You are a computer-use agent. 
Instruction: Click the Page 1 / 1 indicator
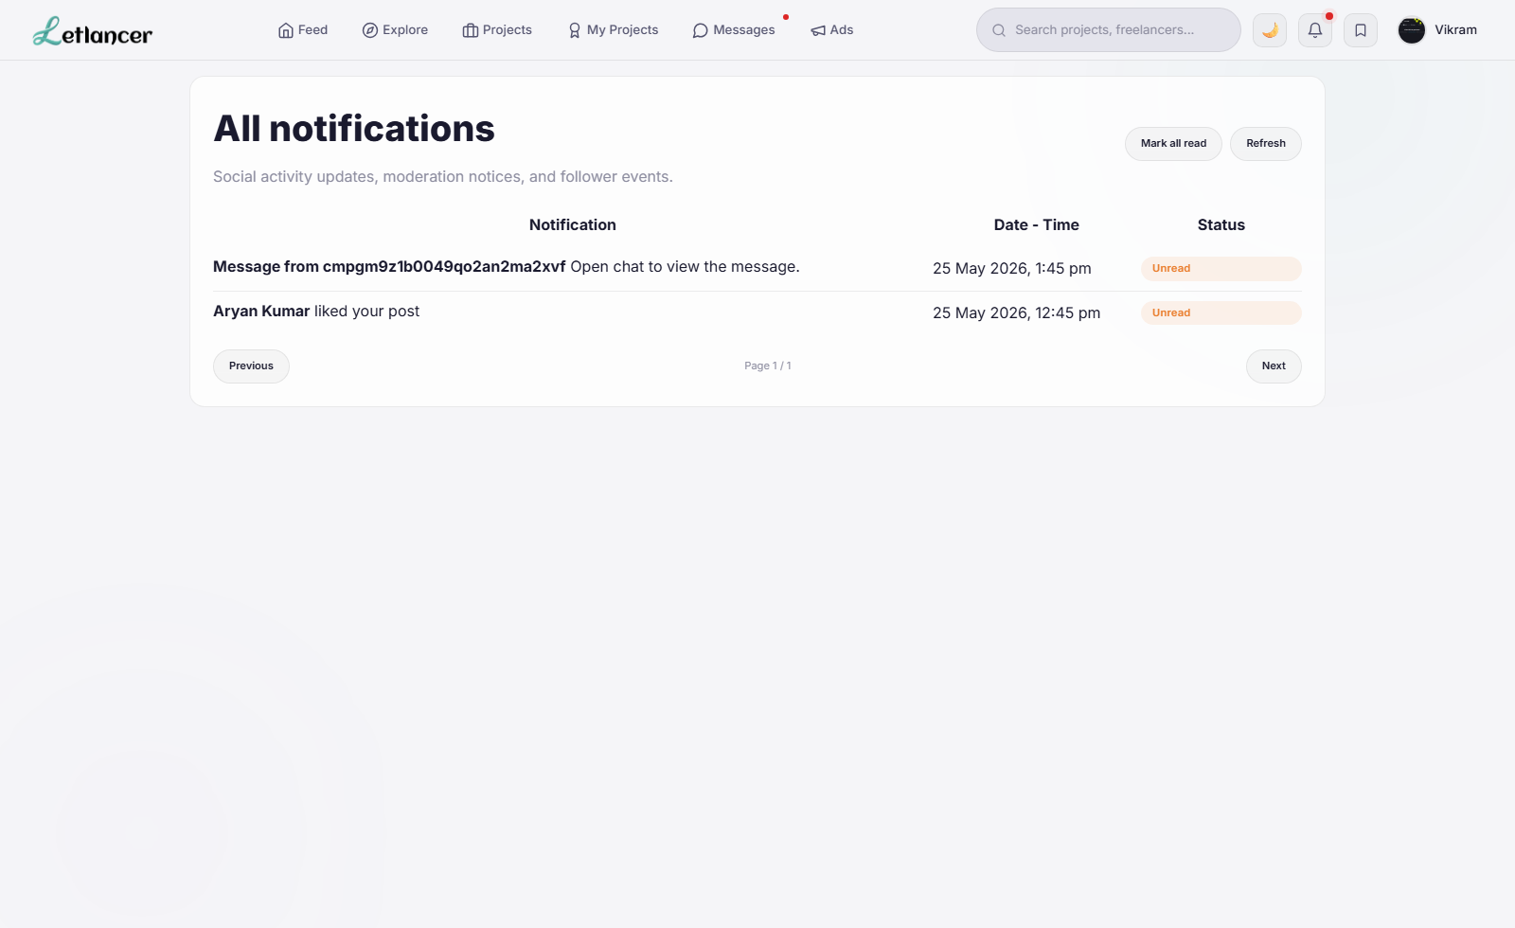[768, 366]
